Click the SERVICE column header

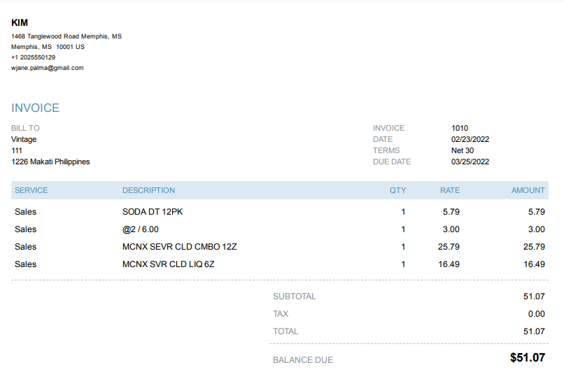point(31,190)
